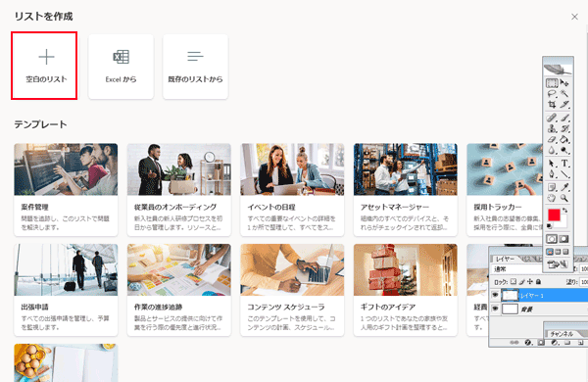Switch to the レイヤー tab
Viewport: 588px width, 382px height.
505,259
